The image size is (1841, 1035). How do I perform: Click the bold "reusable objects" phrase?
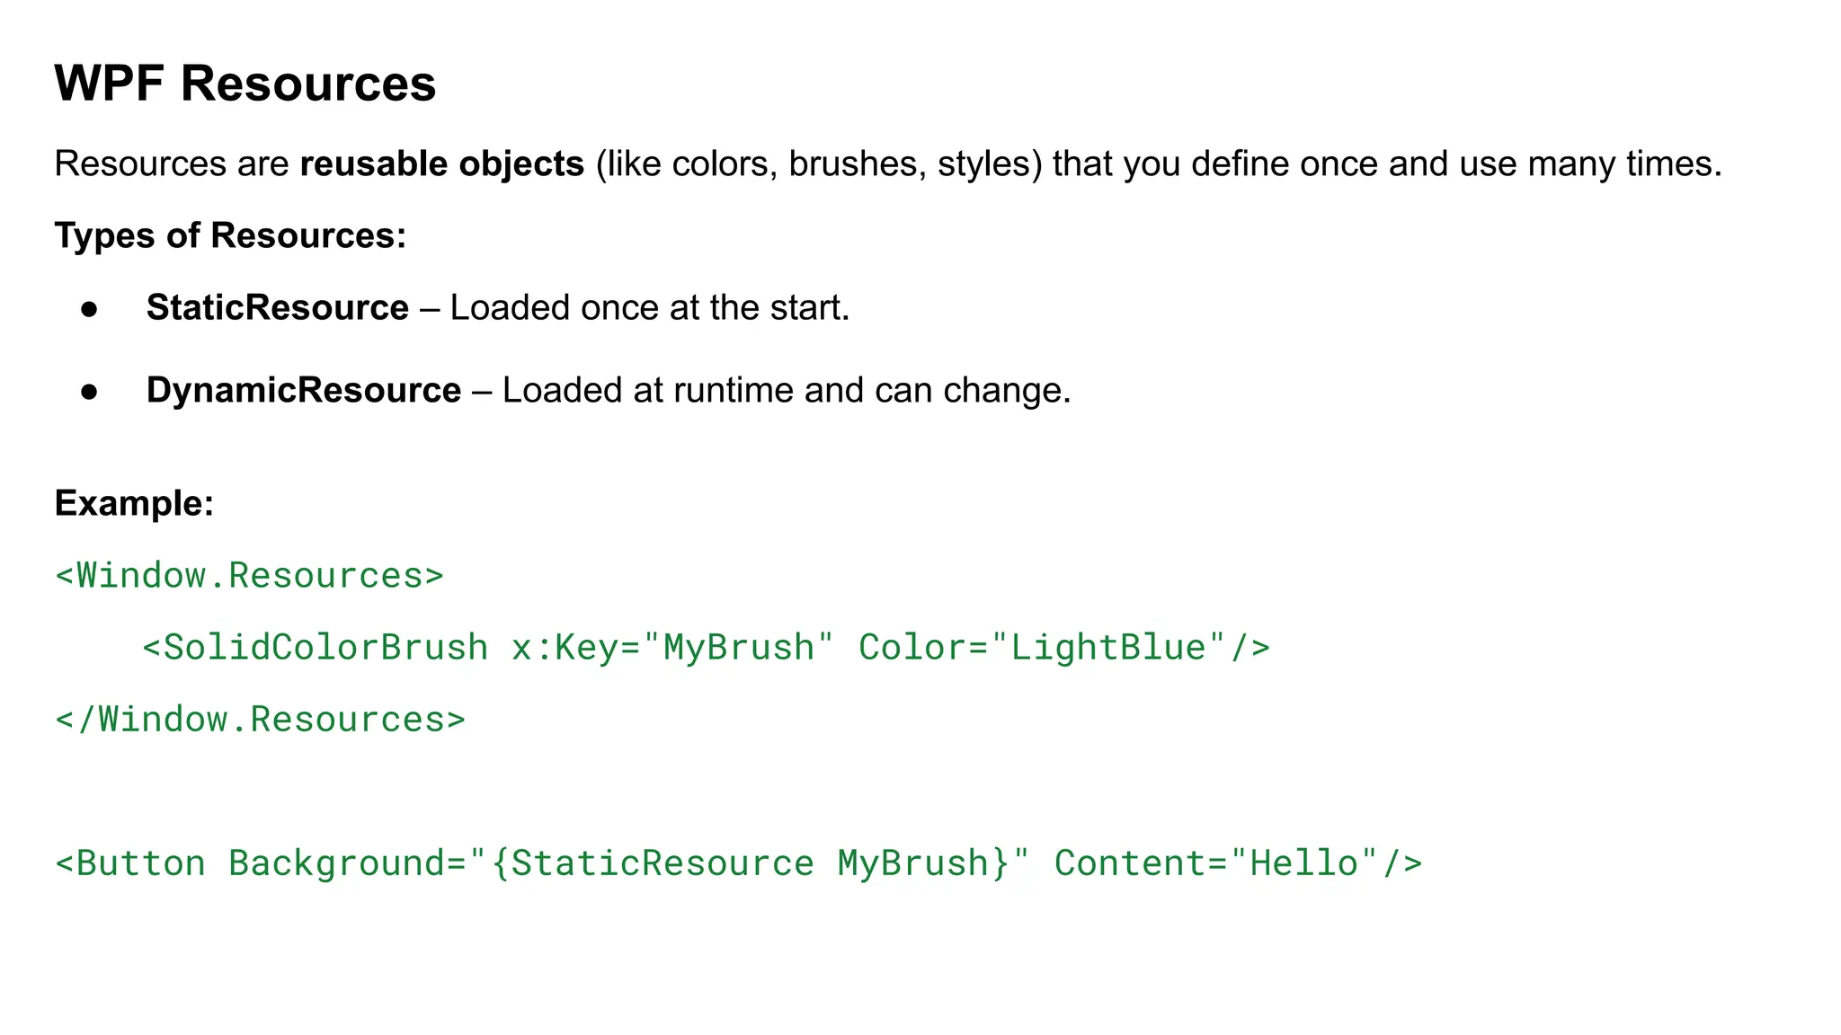[441, 164]
